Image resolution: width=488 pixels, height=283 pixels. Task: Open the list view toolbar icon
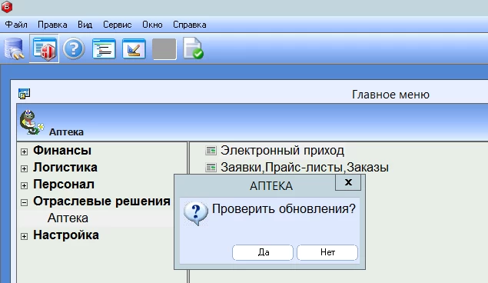(x=104, y=49)
